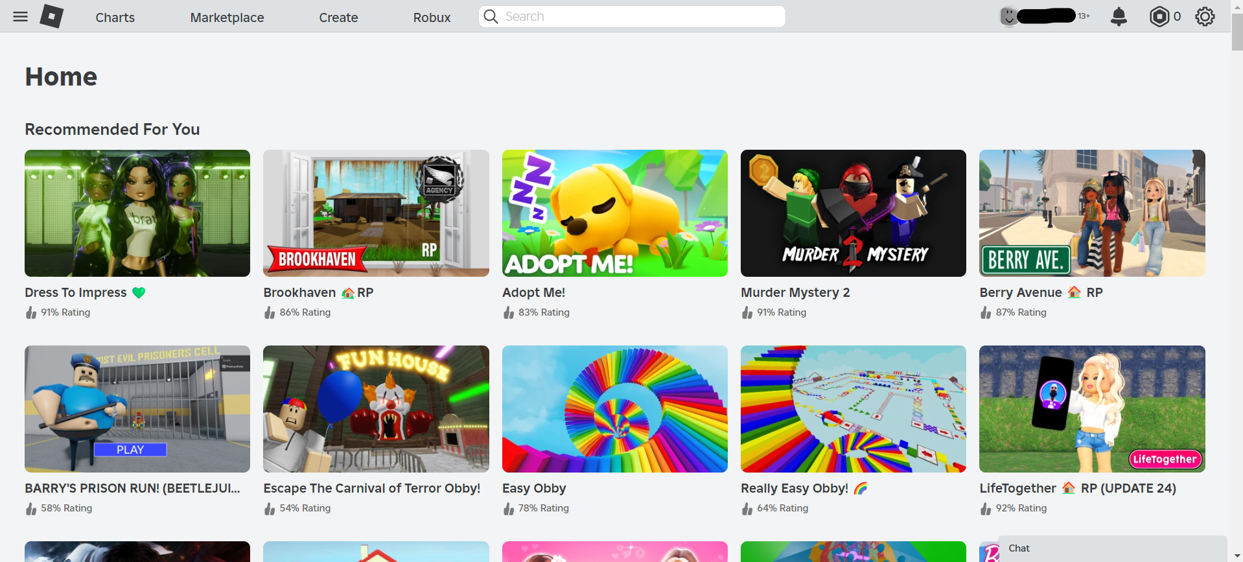Open BARRY'S PRISON RUN! title link
Screen dimensions: 1243x562
pos(132,488)
